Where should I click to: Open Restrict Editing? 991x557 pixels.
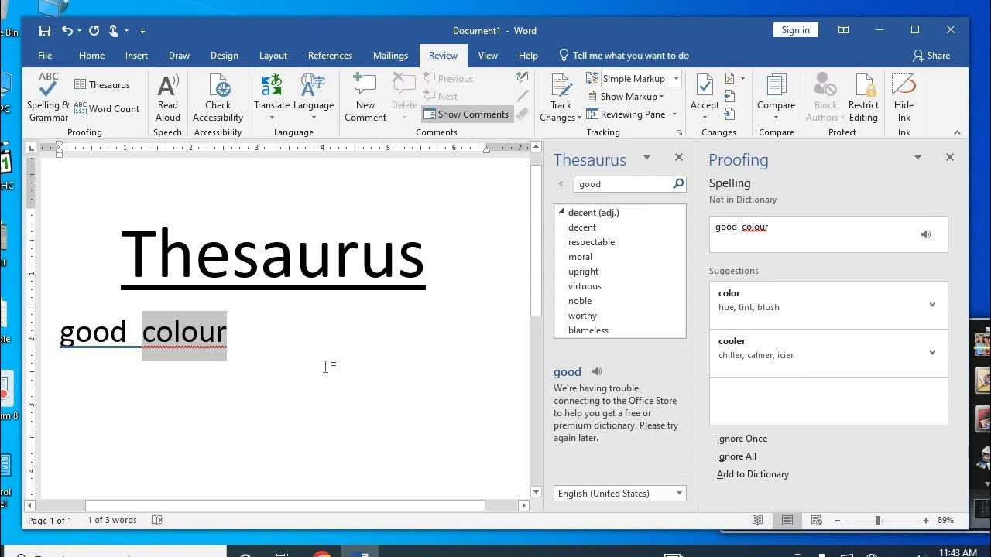[863, 97]
